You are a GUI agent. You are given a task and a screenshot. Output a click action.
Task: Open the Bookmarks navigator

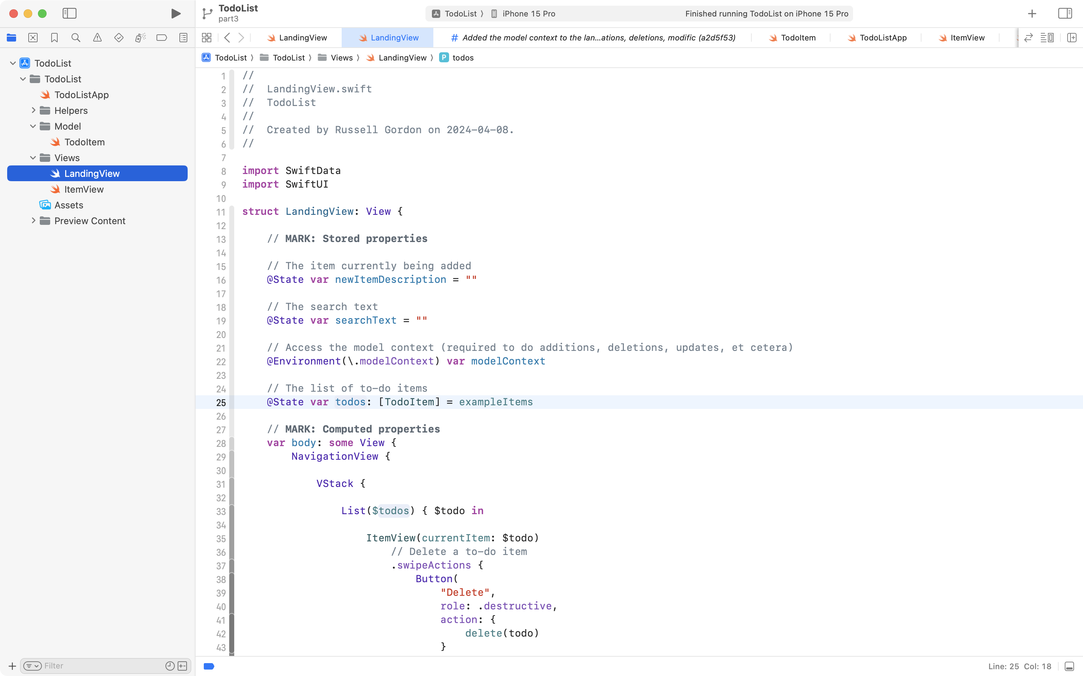54,38
